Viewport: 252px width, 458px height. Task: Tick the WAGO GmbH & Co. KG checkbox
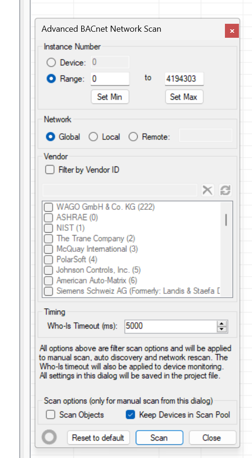pyautogui.click(x=48, y=208)
